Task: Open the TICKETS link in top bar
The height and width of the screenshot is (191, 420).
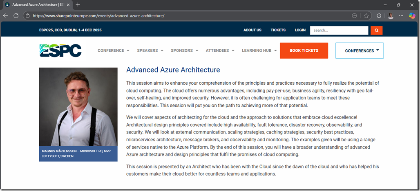Action: (278, 30)
